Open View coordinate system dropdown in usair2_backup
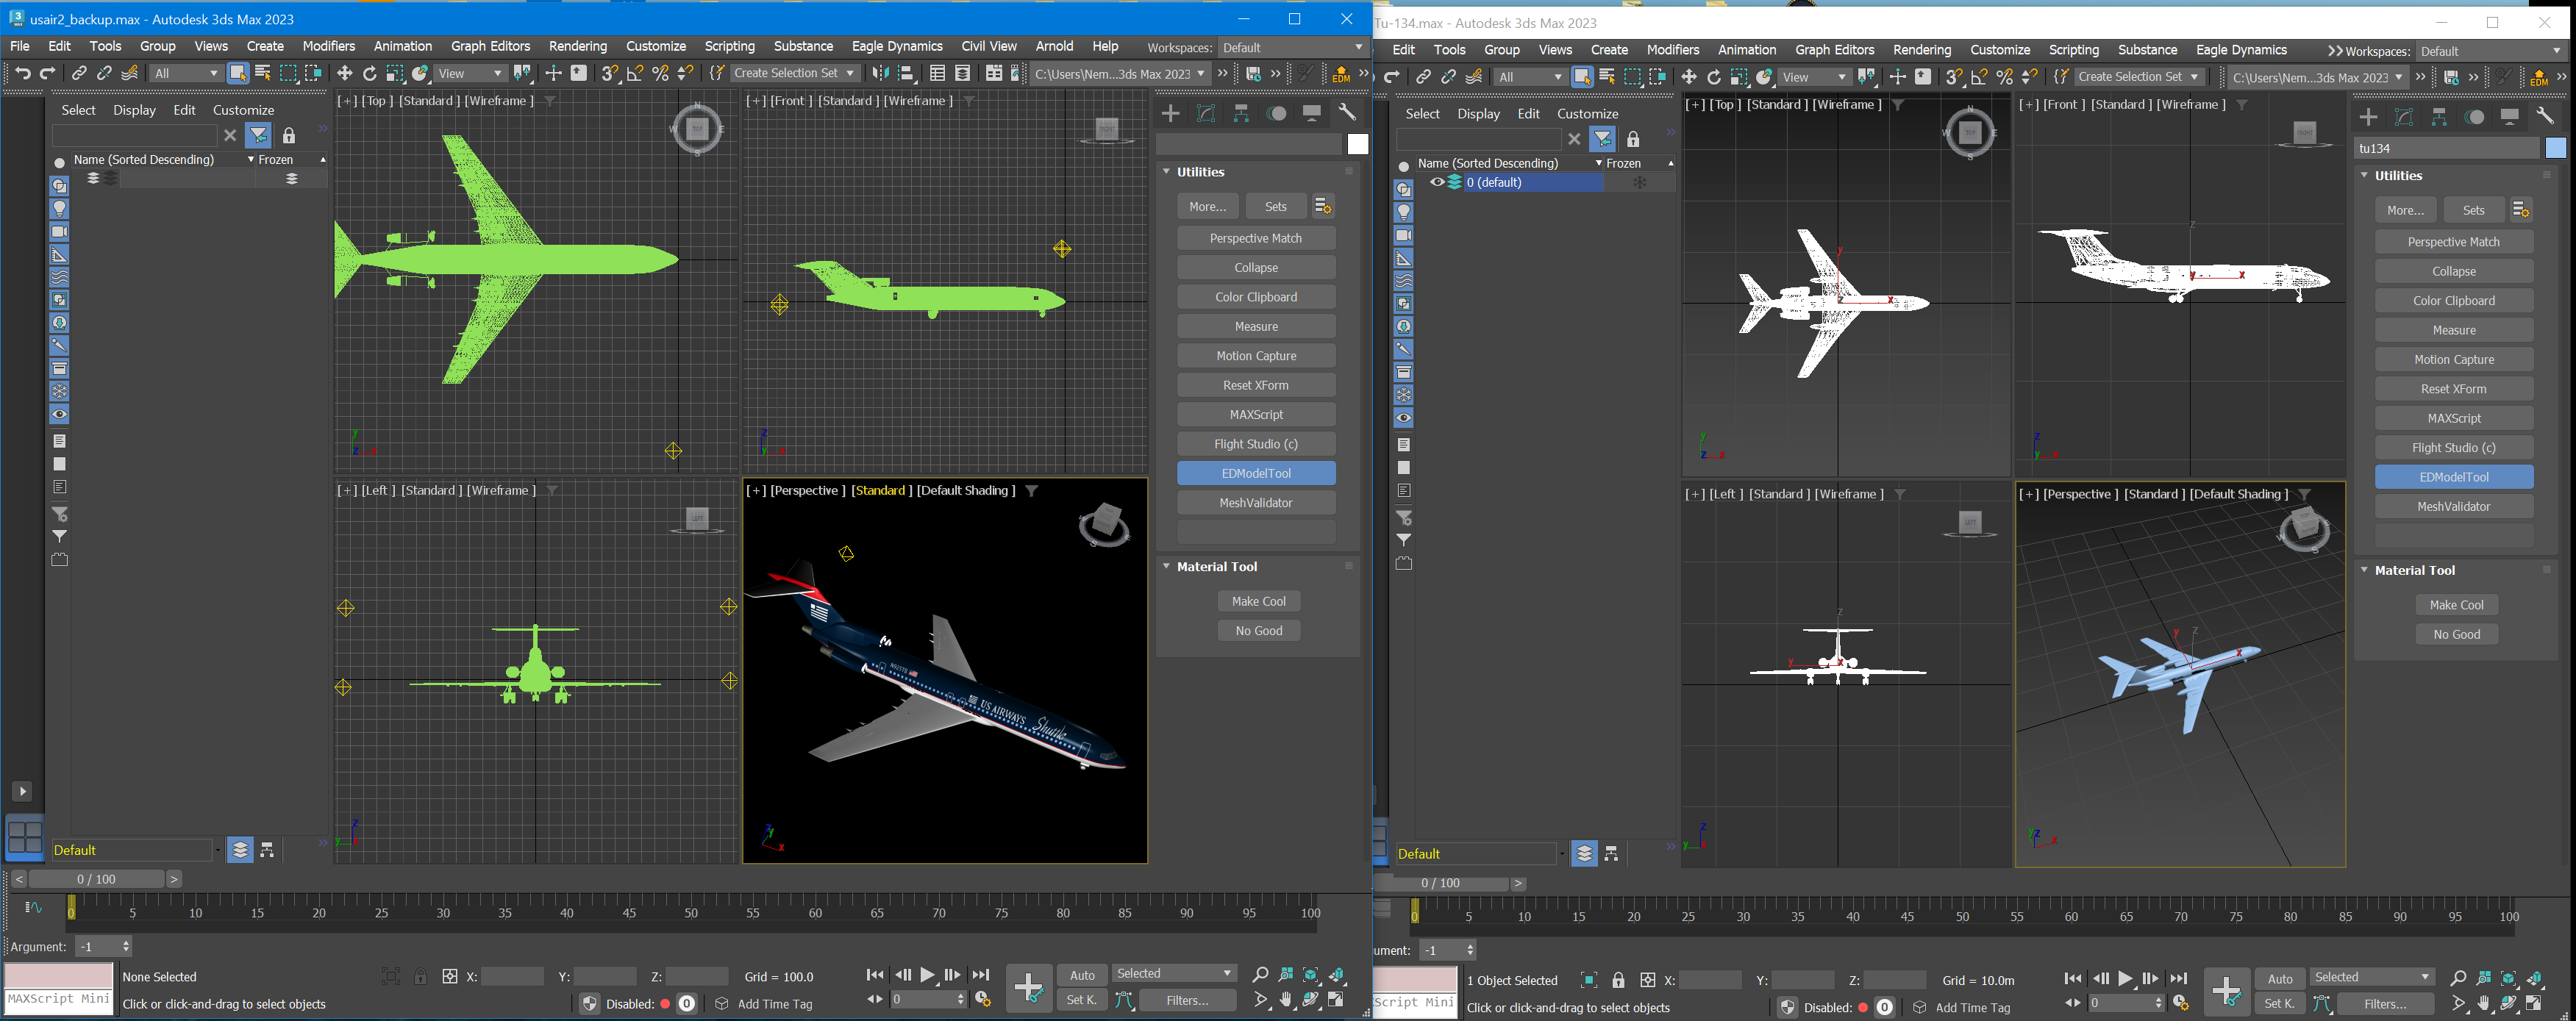The height and width of the screenshot is (1021, 2576). click(x=470, y=73)
